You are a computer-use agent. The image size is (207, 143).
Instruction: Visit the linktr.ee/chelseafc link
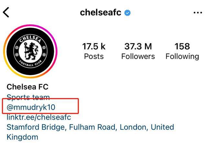(39, 117)
